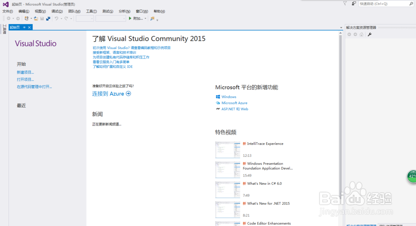Open the Navigate Backward history dropdown arrow
The width and height of the screenshot is (416, 226).
tap(13, 19)
